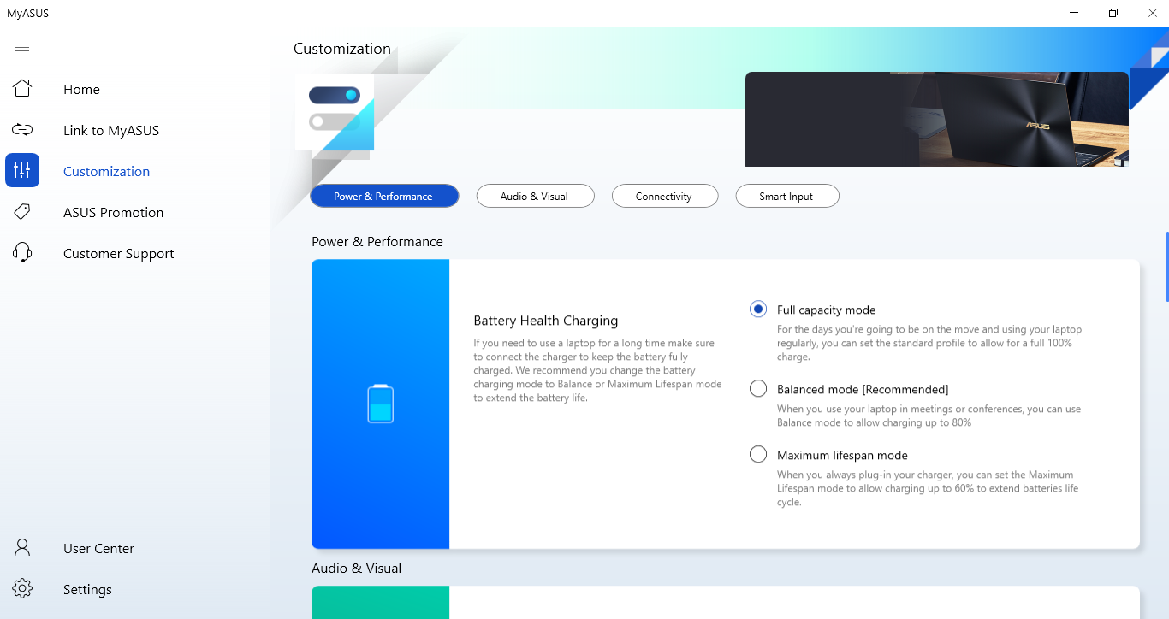Click the battery icon in blue panel
This screenshot has height=619, width=1169.
380,404
